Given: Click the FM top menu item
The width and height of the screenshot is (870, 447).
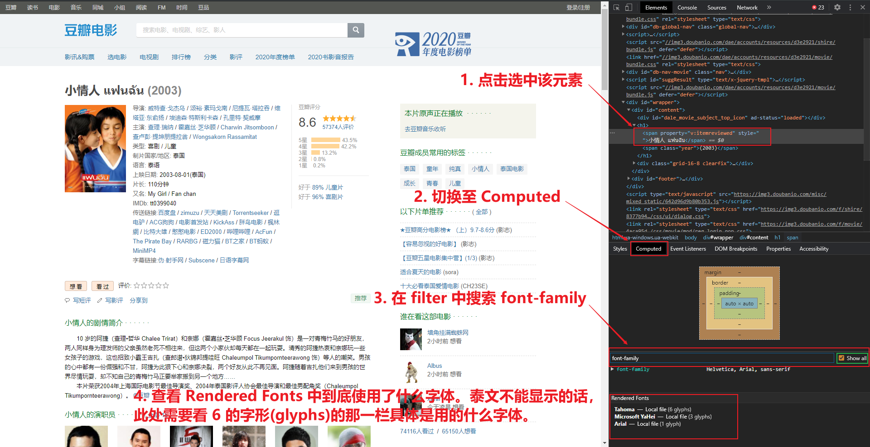Looking at the screenshot, I should click(162, 7).
